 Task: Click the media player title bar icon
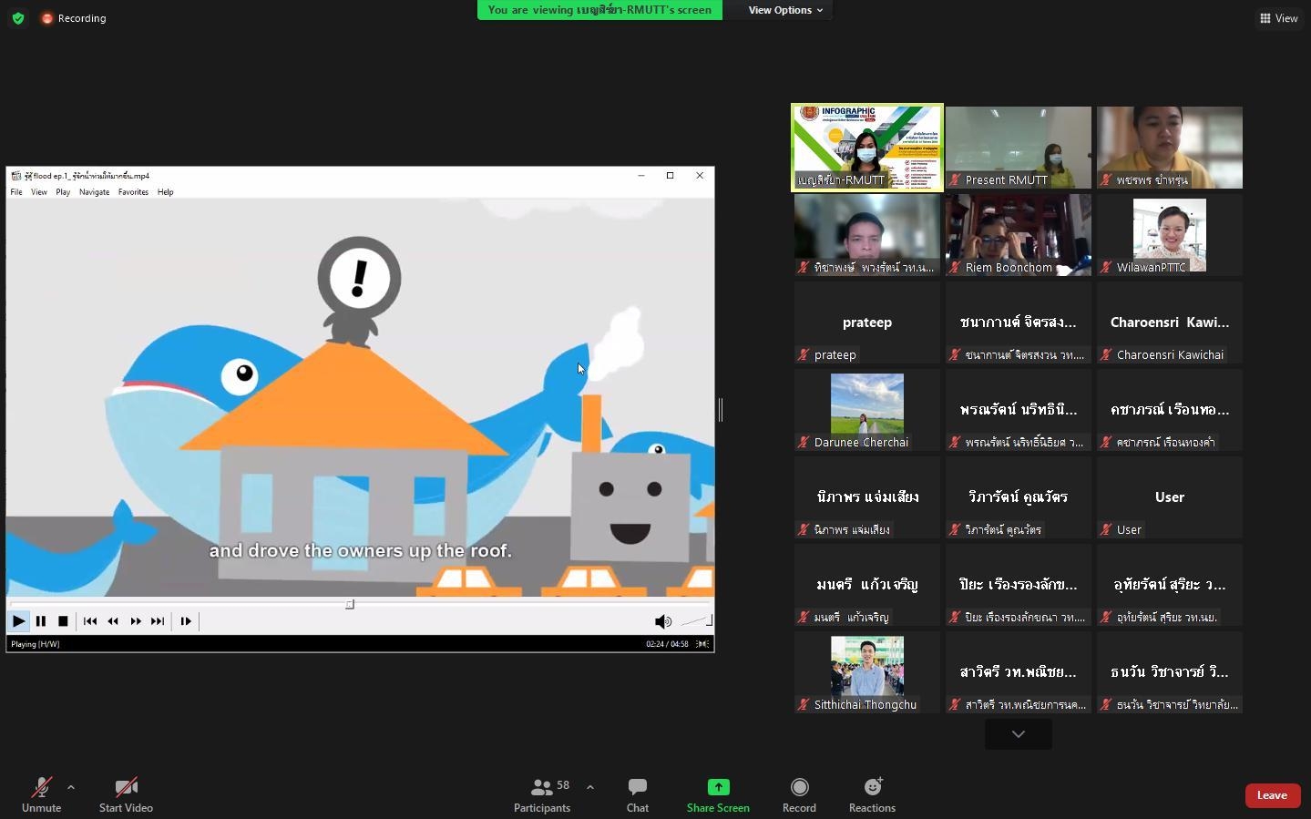pos(16,176)
